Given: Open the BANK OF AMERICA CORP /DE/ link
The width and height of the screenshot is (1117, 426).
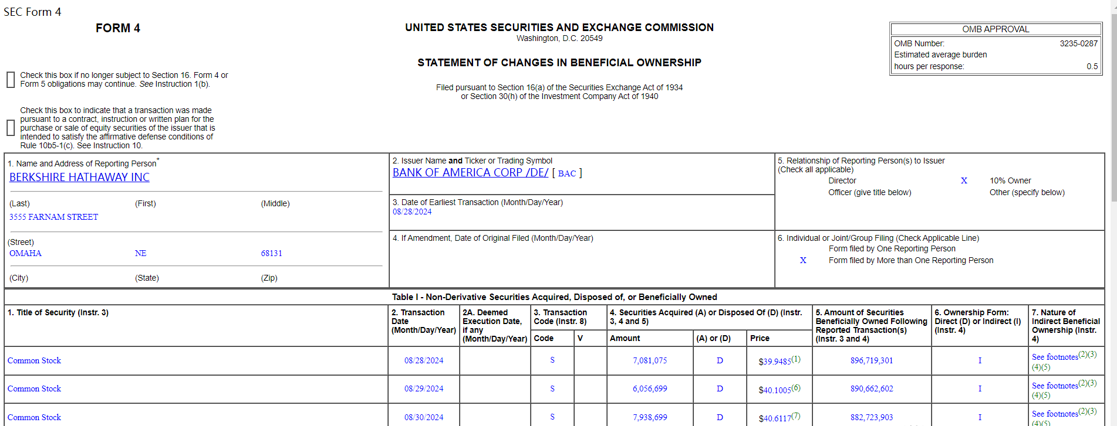Looking at the screenshot, I should coord(470,173).
